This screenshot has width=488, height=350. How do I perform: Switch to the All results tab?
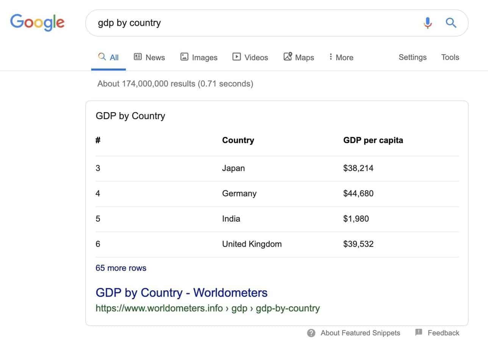coord(108,57)
